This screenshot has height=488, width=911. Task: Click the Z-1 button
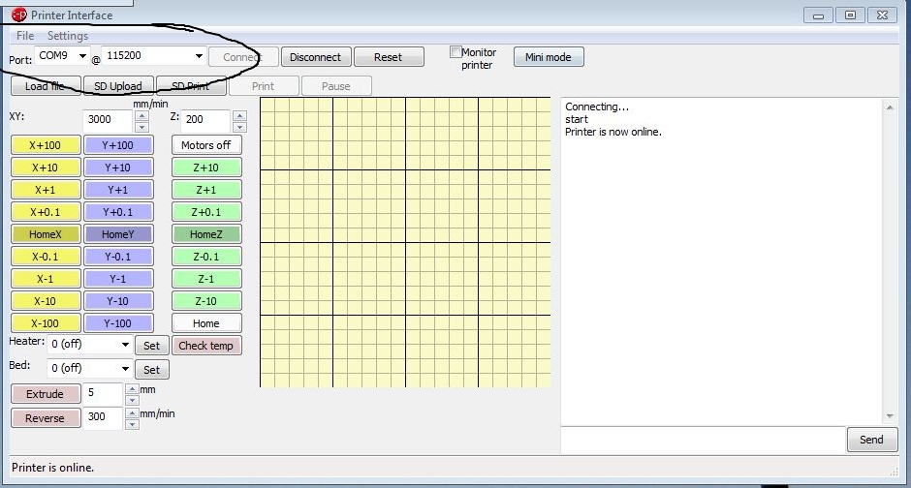point(205,279)
